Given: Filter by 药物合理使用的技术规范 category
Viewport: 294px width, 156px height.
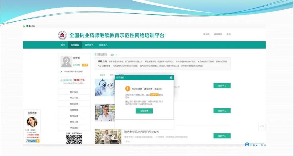Looking at the screenshot, I should 185,61.
